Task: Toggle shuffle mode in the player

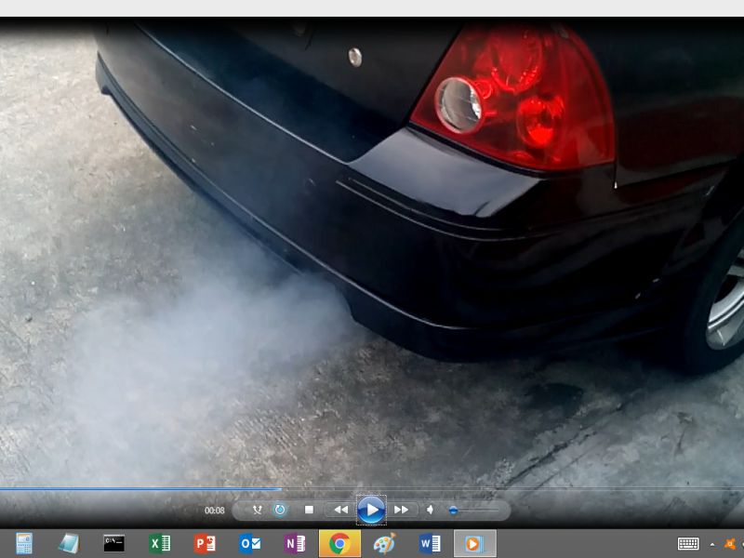Action: tap(258, 510)
